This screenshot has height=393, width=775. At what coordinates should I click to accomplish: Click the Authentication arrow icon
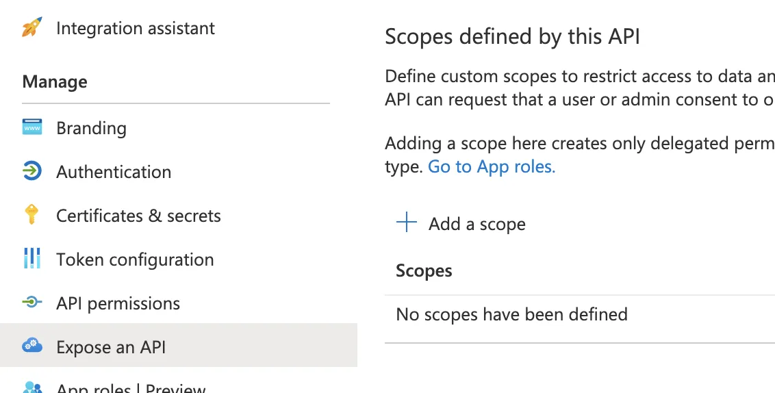(32, 172)
